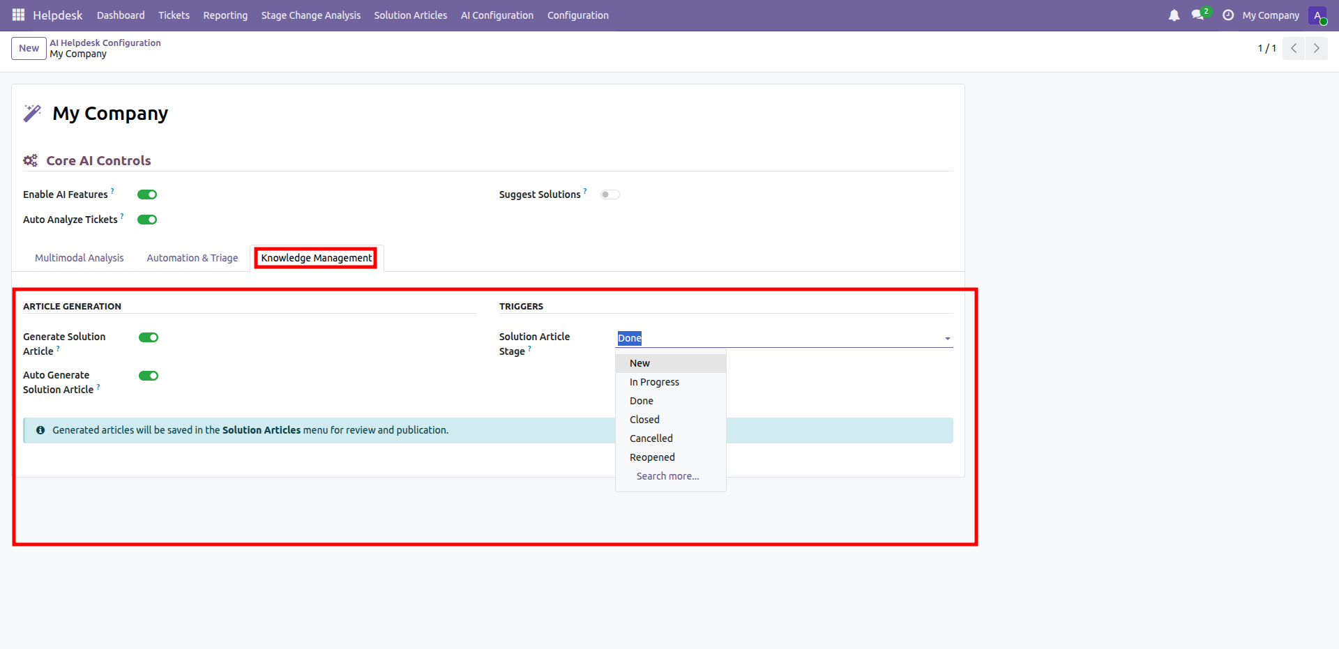
Task: Click the info icon in the blue notice
Action: 40,430
